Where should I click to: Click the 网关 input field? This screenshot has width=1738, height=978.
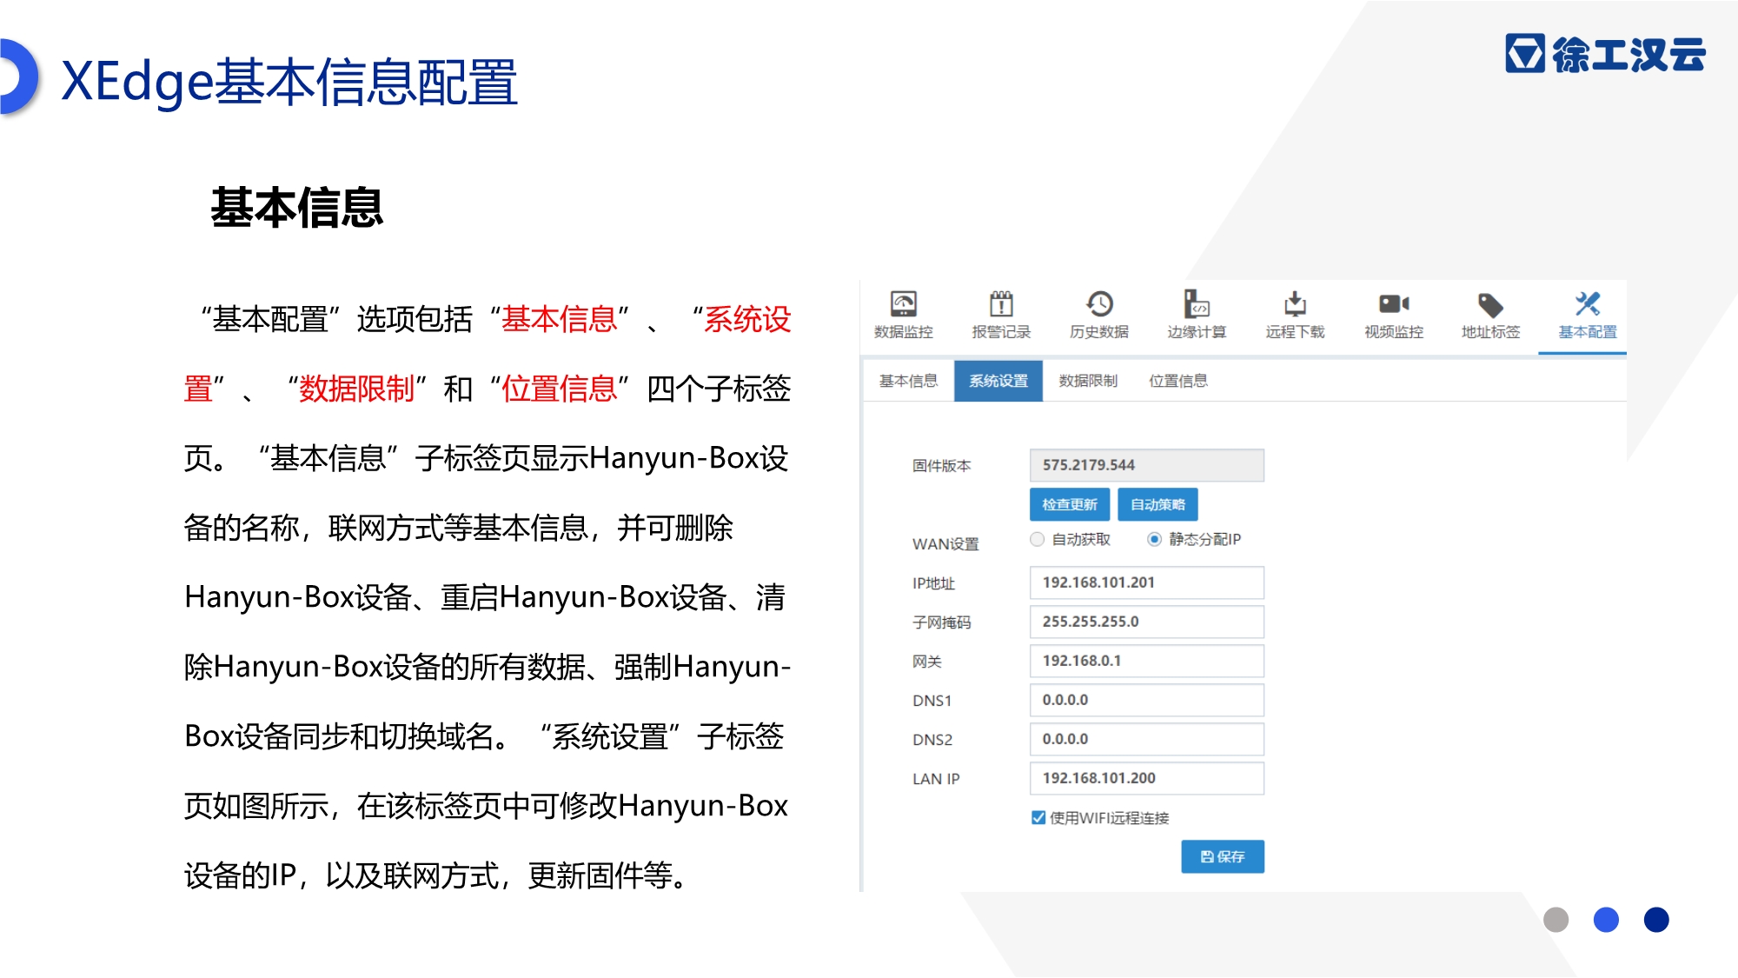[x=1147, y=661]
